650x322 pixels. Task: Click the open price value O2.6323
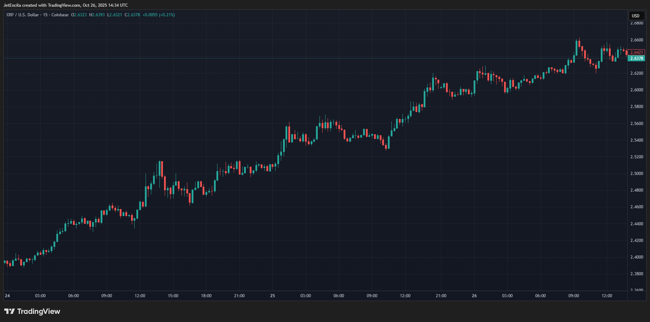click(x=79, y=15)
